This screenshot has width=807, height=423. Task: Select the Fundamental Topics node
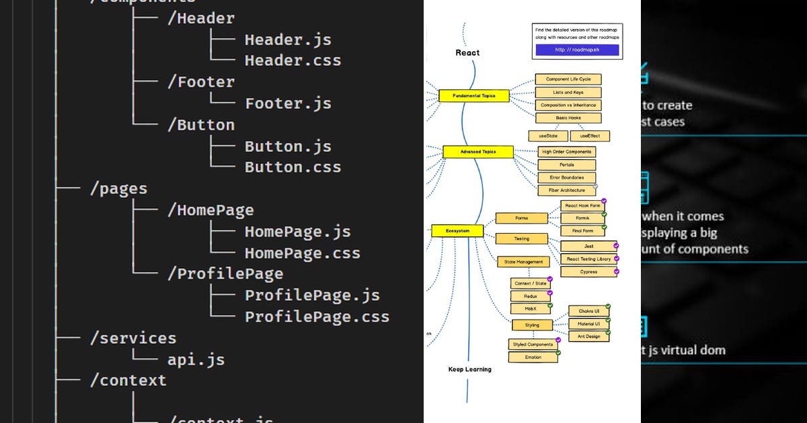(x=474, y=95)
